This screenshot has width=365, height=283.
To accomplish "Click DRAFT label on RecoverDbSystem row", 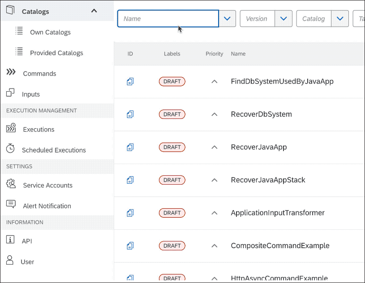I will [x=172, y=114].
